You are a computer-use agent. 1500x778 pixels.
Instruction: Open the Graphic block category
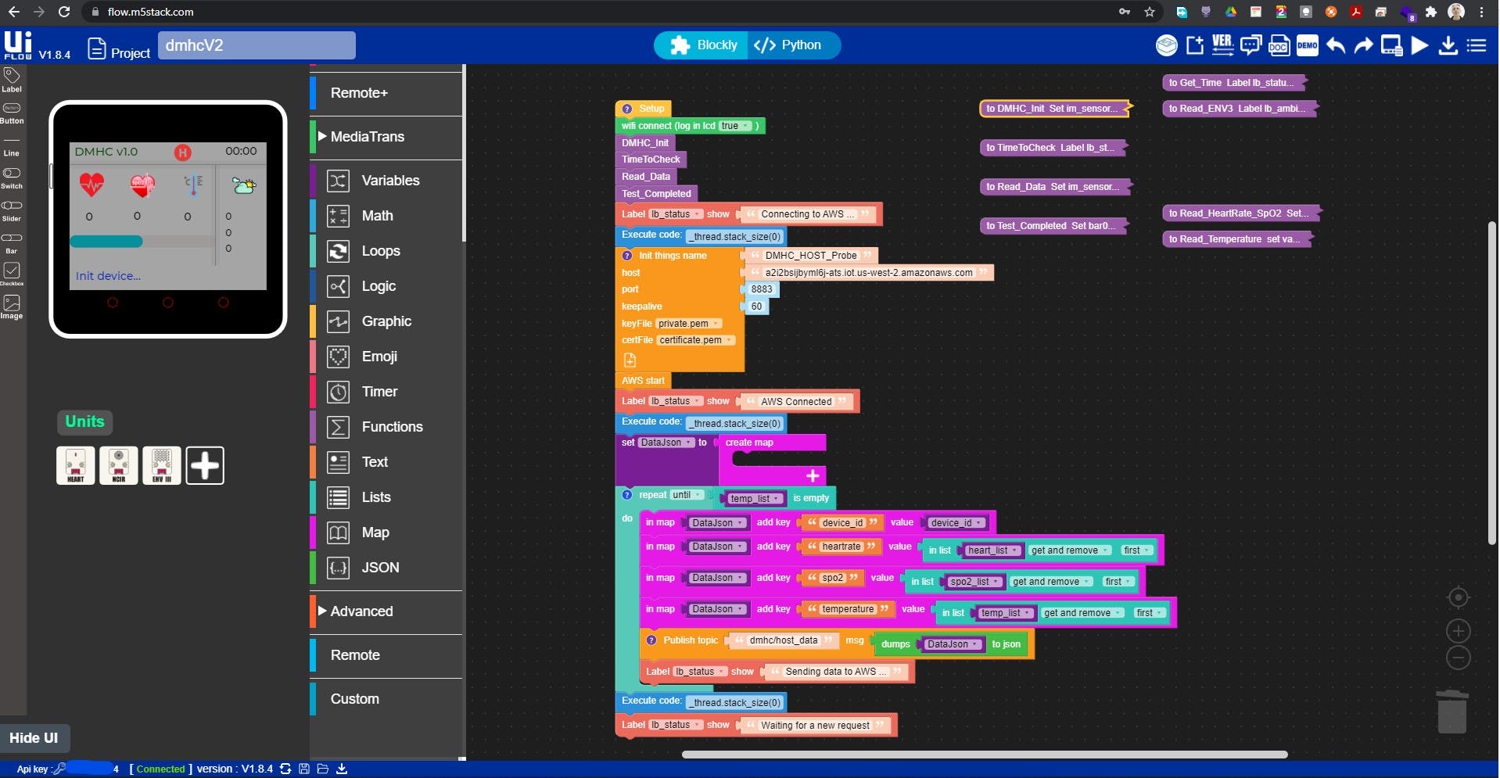pyautogui.click(x=386, y=321)
